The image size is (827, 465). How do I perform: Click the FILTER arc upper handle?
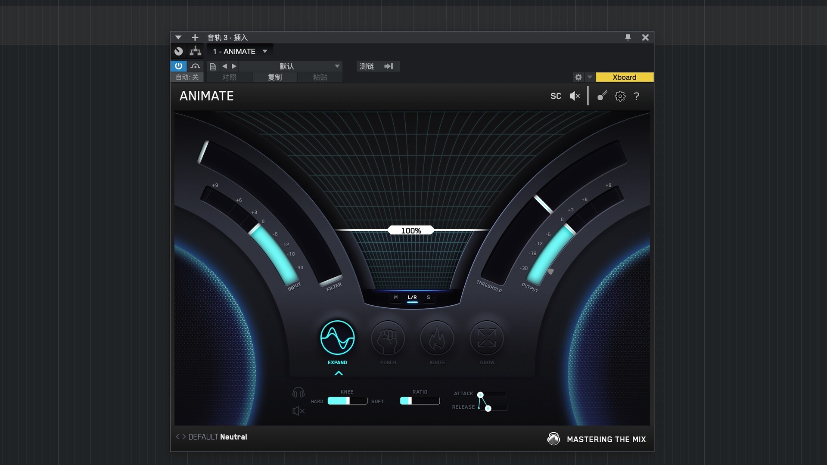[203, 152]
